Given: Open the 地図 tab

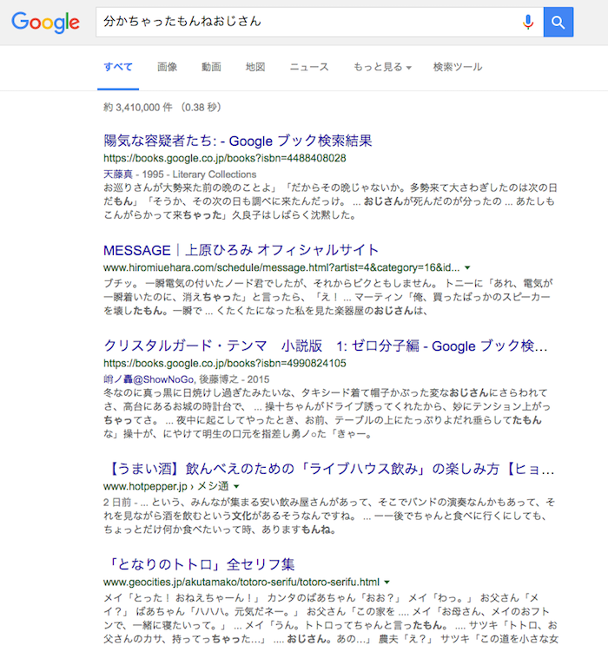Looking at the screenshot, I should click(x=254, y=67).
